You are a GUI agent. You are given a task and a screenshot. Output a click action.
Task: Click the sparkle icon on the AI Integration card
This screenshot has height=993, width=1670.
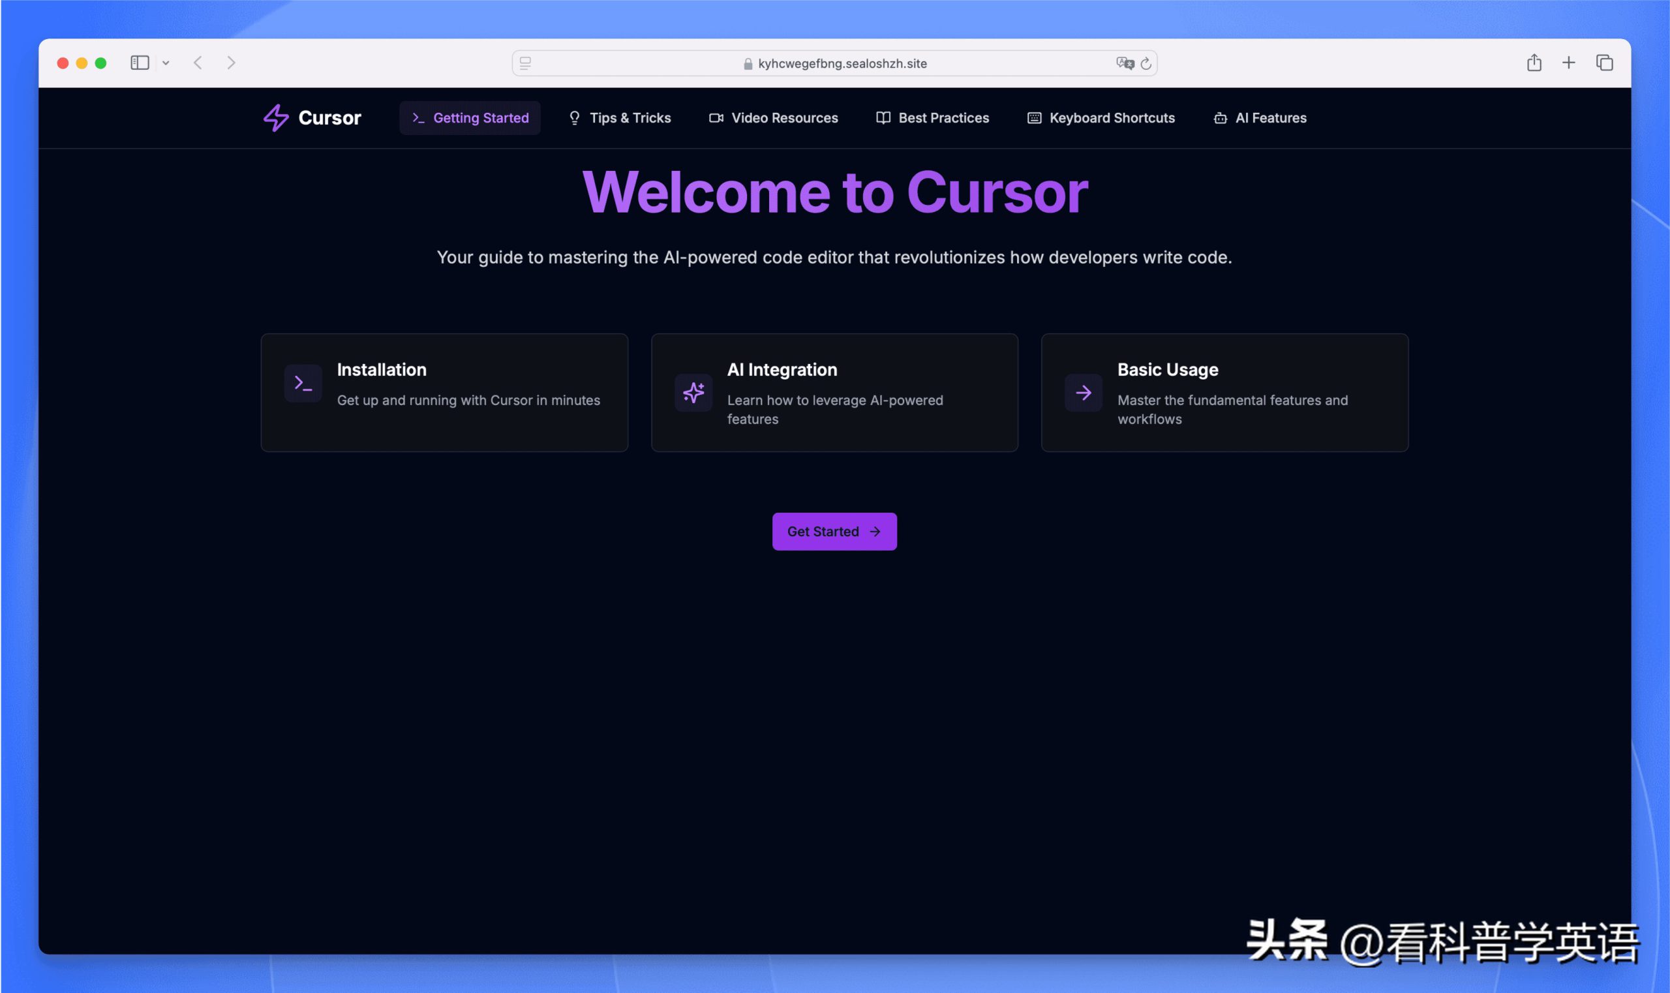tap(693, 393)
